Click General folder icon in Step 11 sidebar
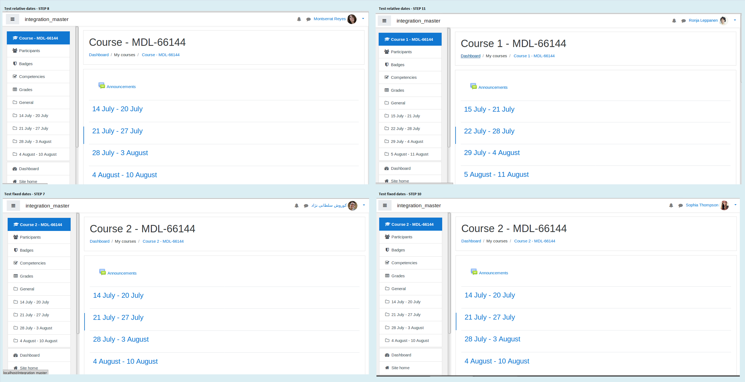The image size is (745, 382). tap(387, 103)
